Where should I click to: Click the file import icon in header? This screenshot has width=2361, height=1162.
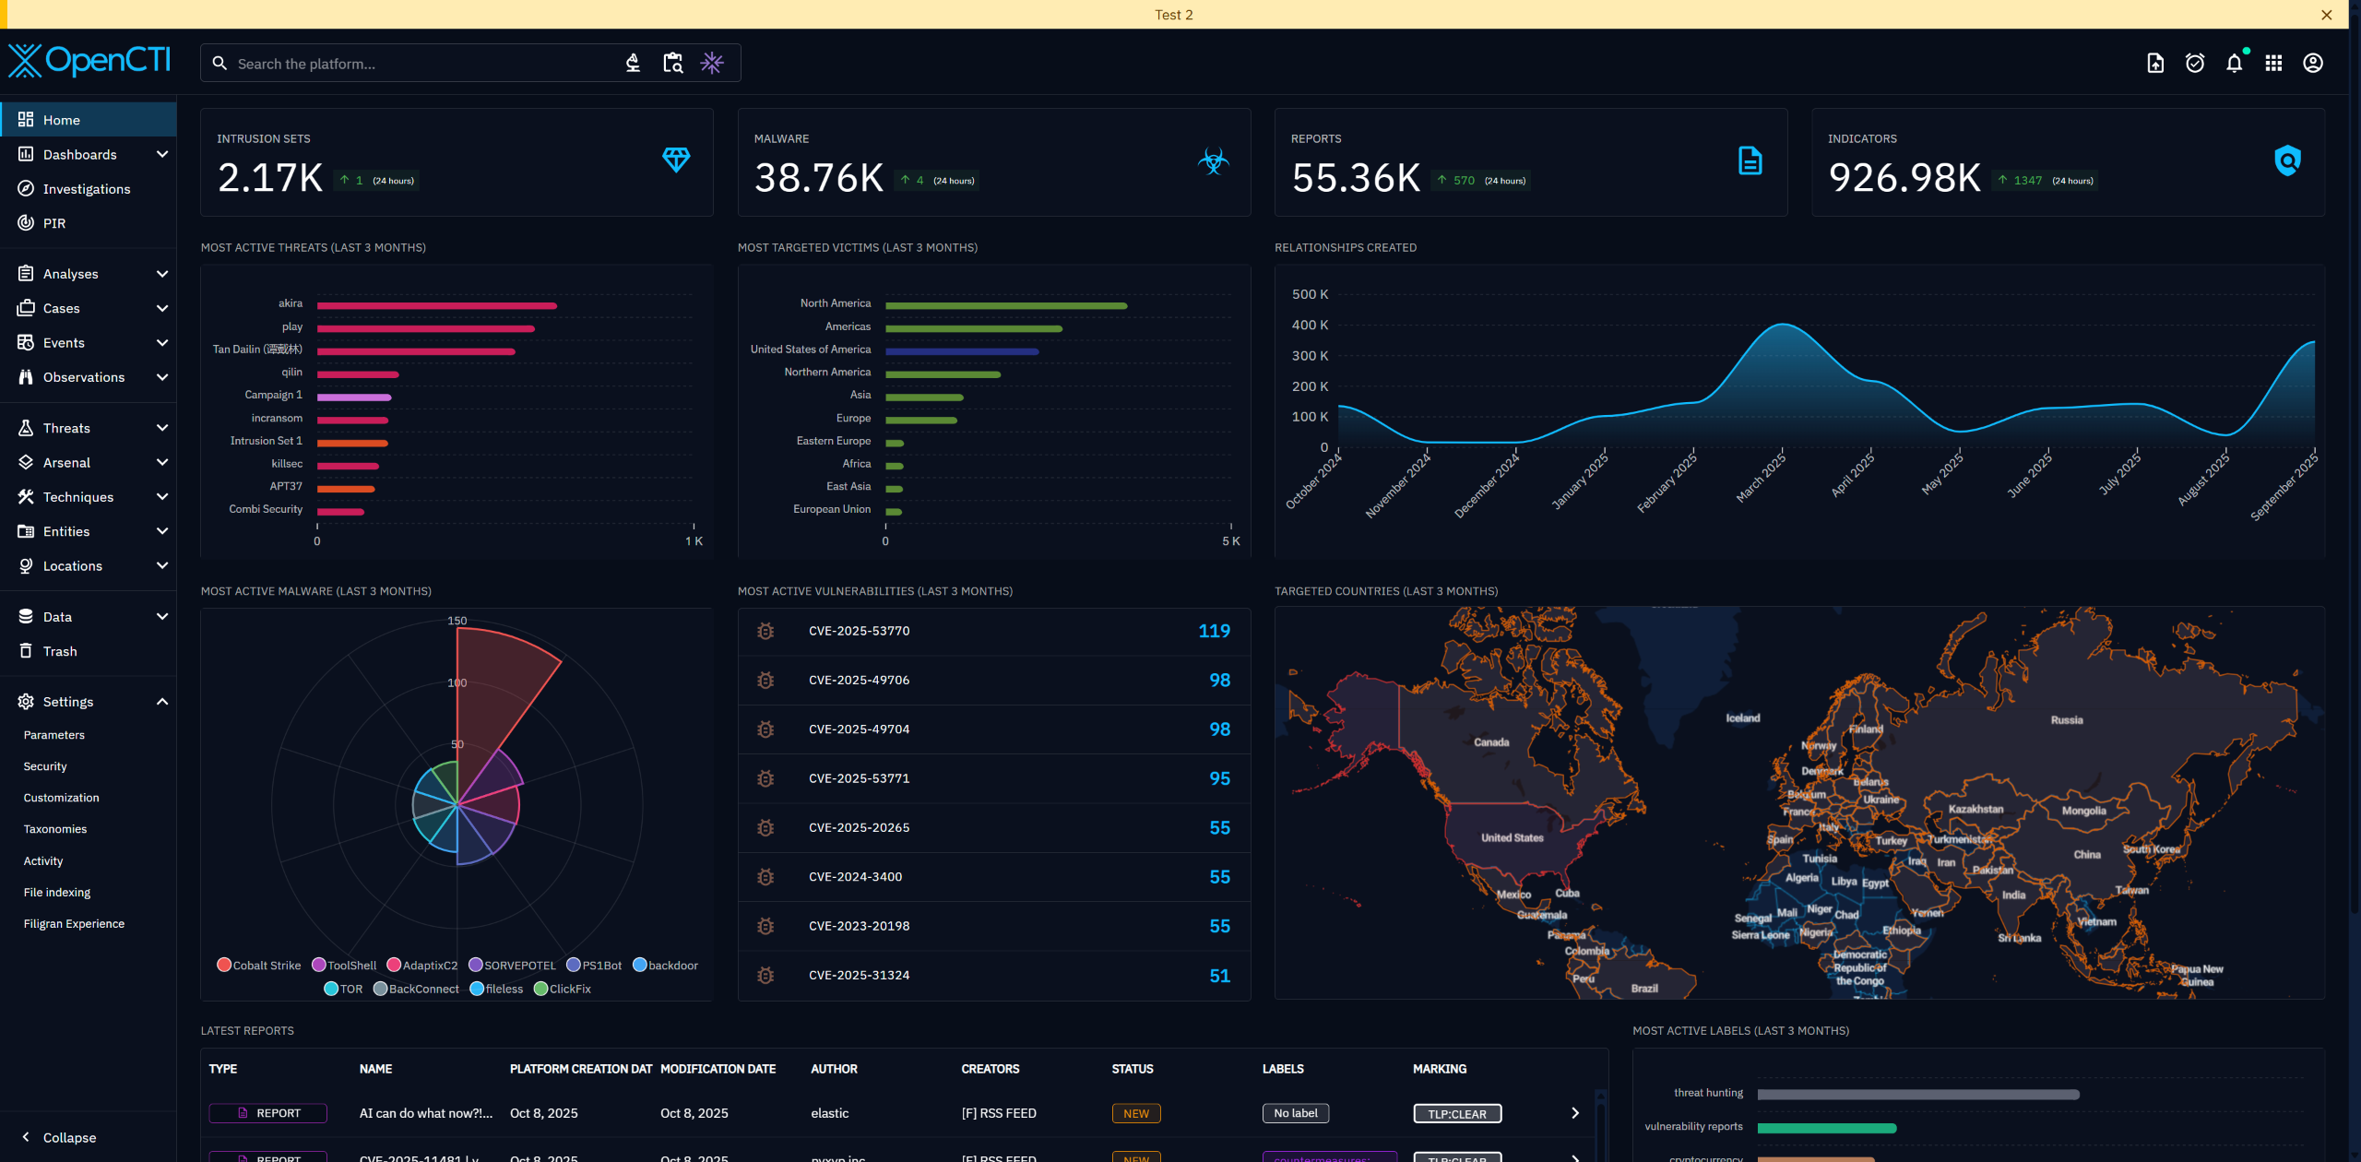pos(2155,63)
